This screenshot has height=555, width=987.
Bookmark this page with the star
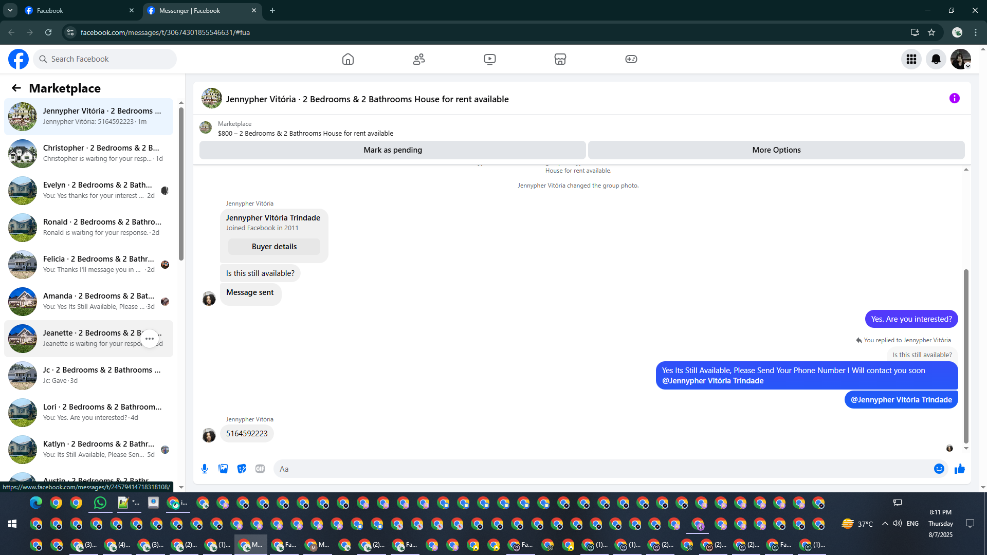(931, 32)
